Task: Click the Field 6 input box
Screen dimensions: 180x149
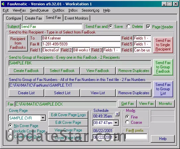Action: click(142, 50)
